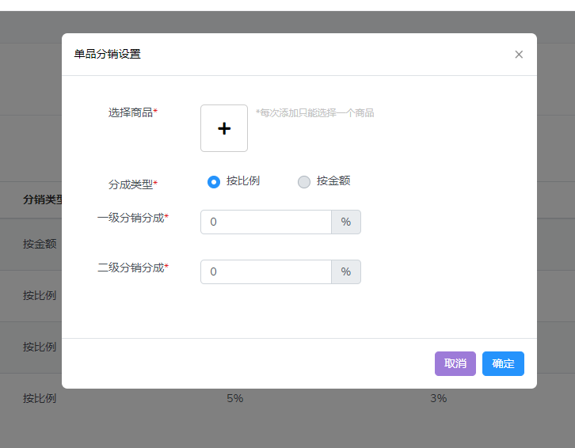Click the 分成类型 label

132,184
